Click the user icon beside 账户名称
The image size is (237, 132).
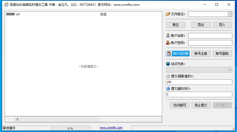click(168, 36)
